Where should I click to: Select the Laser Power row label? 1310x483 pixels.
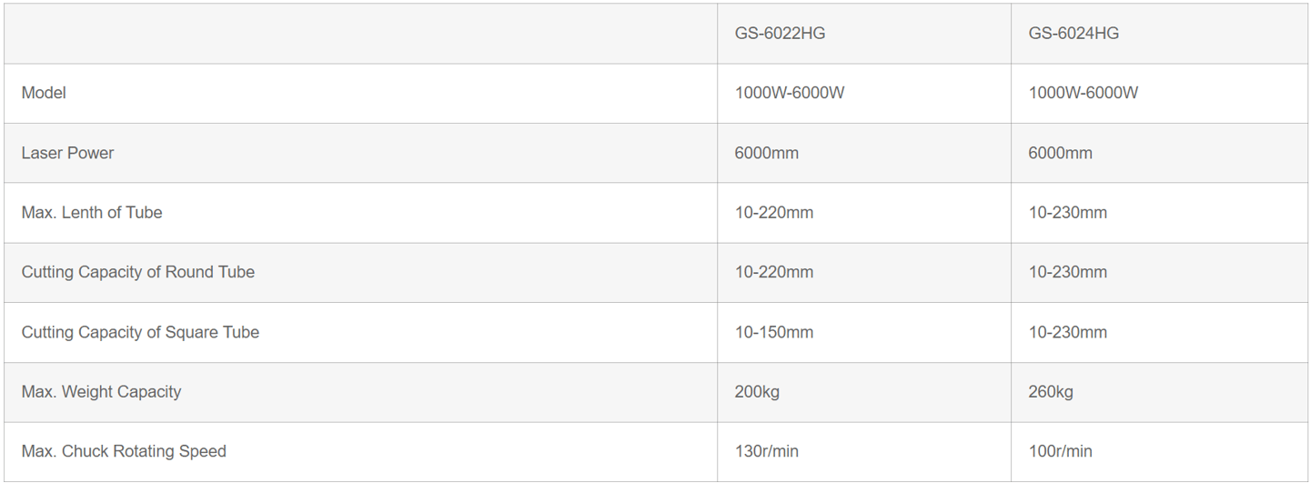[68, 153]
